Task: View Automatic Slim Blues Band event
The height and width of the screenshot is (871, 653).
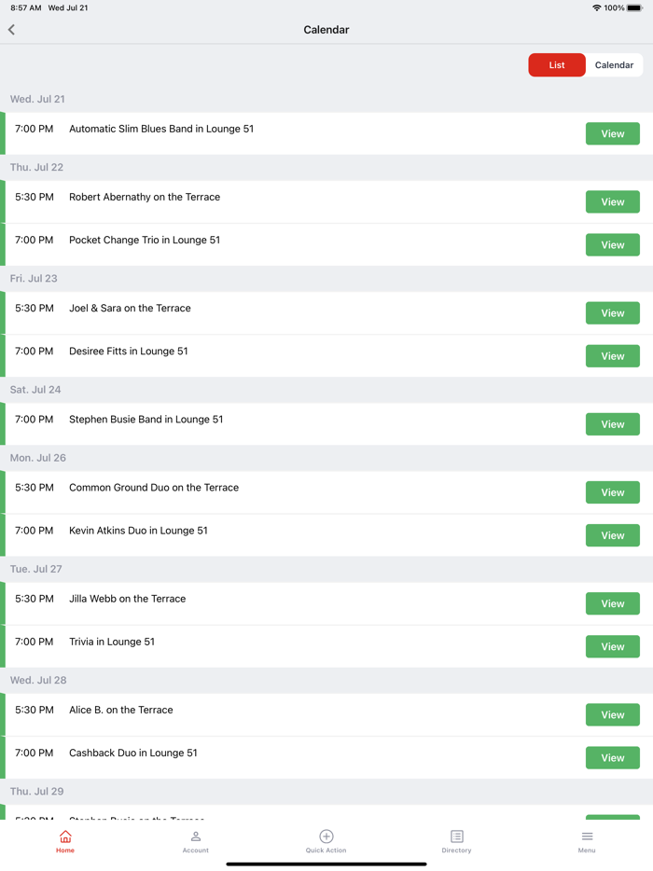Action: [612, 134]
